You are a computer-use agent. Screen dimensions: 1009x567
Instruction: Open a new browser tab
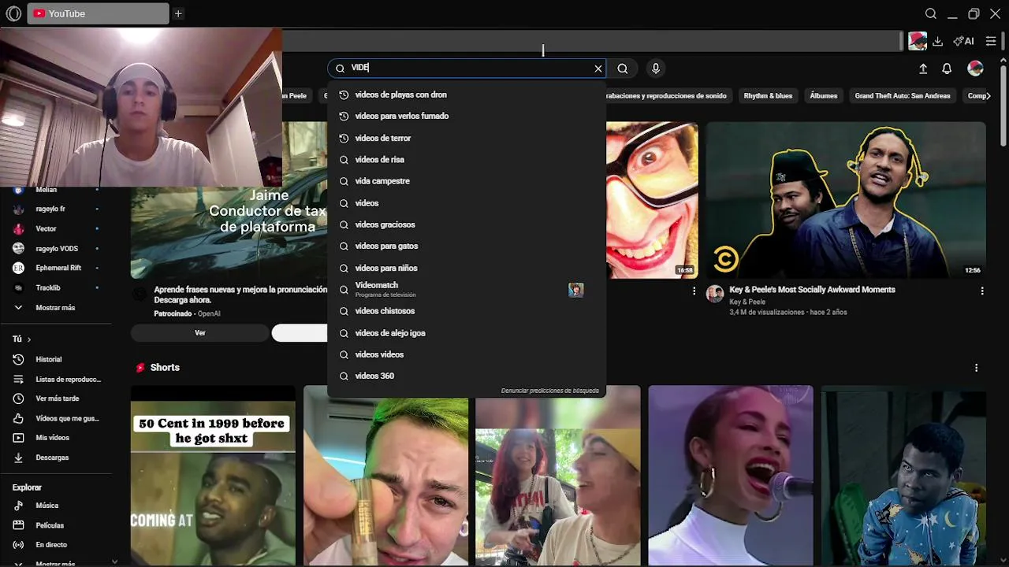tap(178, 13)
